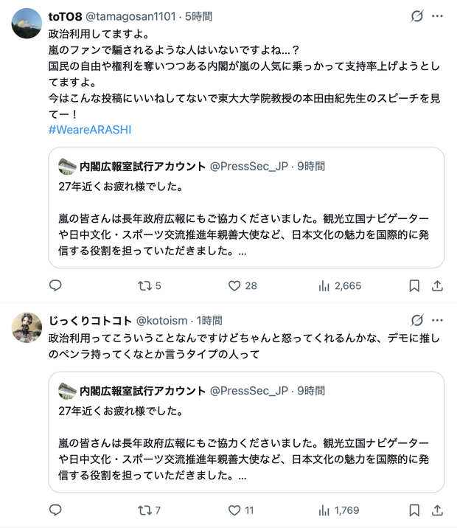The width and height of the screenshot is (457, 528).
Task: Like @kotoism's post with 11 likes
Action: click(241, 510)
